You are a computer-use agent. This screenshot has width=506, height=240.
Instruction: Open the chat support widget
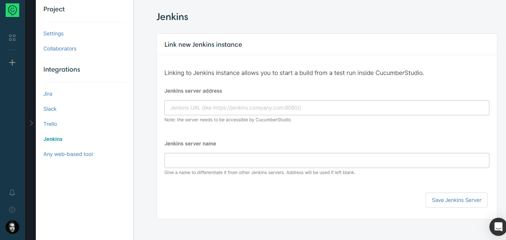[x=498, y=227]
